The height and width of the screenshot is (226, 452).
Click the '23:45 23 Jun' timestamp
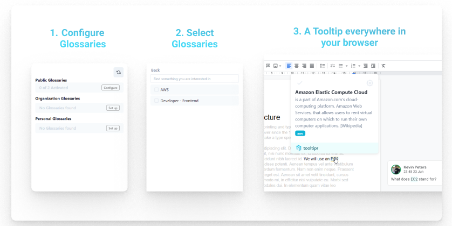(413, 172)
